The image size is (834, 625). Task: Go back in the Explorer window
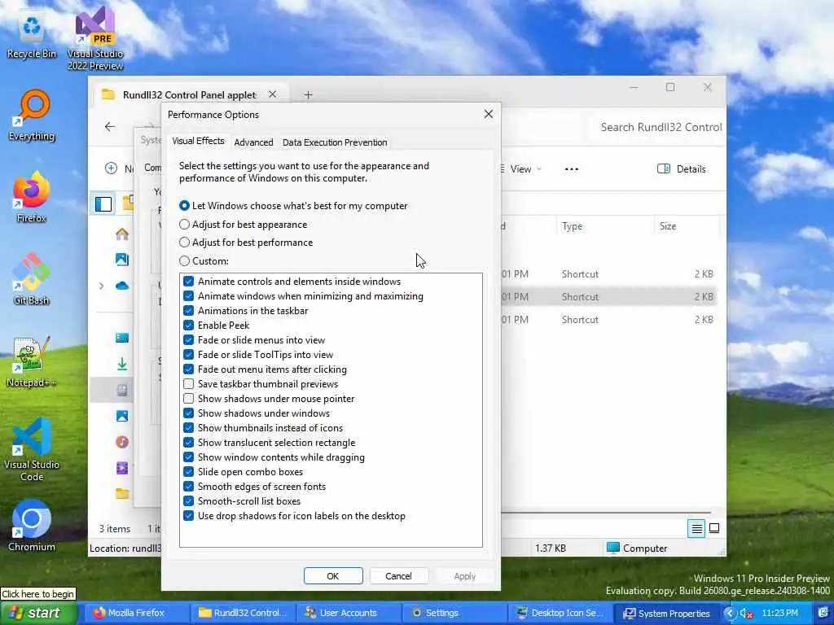110,126
